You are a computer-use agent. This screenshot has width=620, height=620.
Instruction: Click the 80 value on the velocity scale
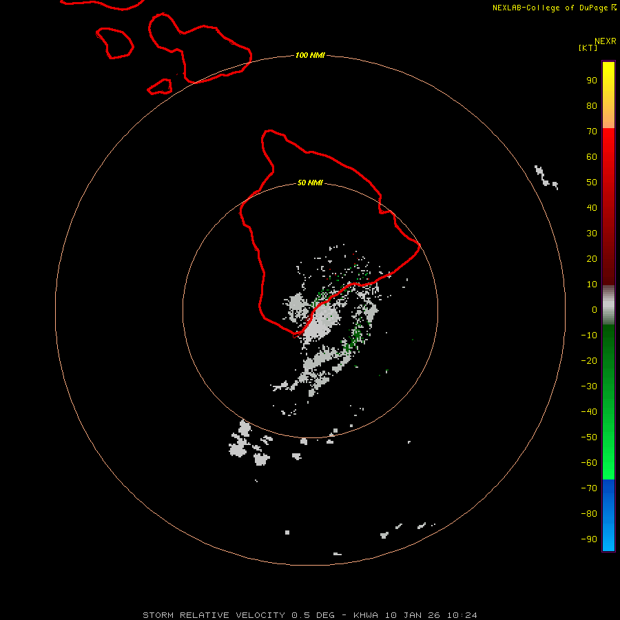pos(592,105)
